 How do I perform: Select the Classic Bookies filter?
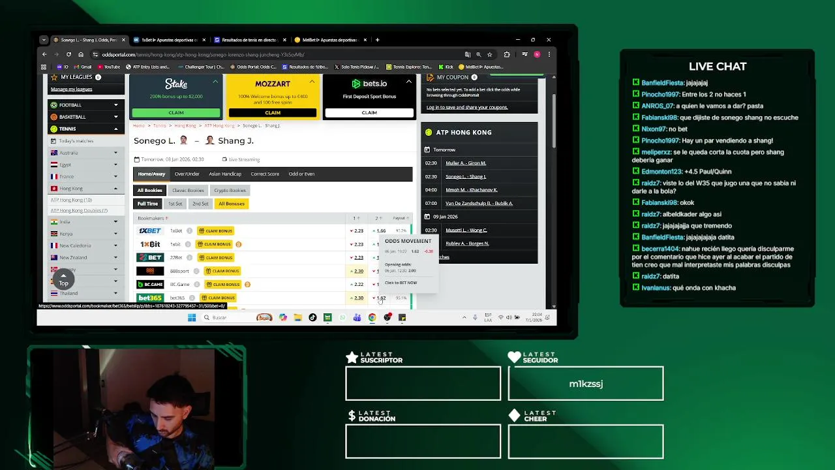coord(188,190)
